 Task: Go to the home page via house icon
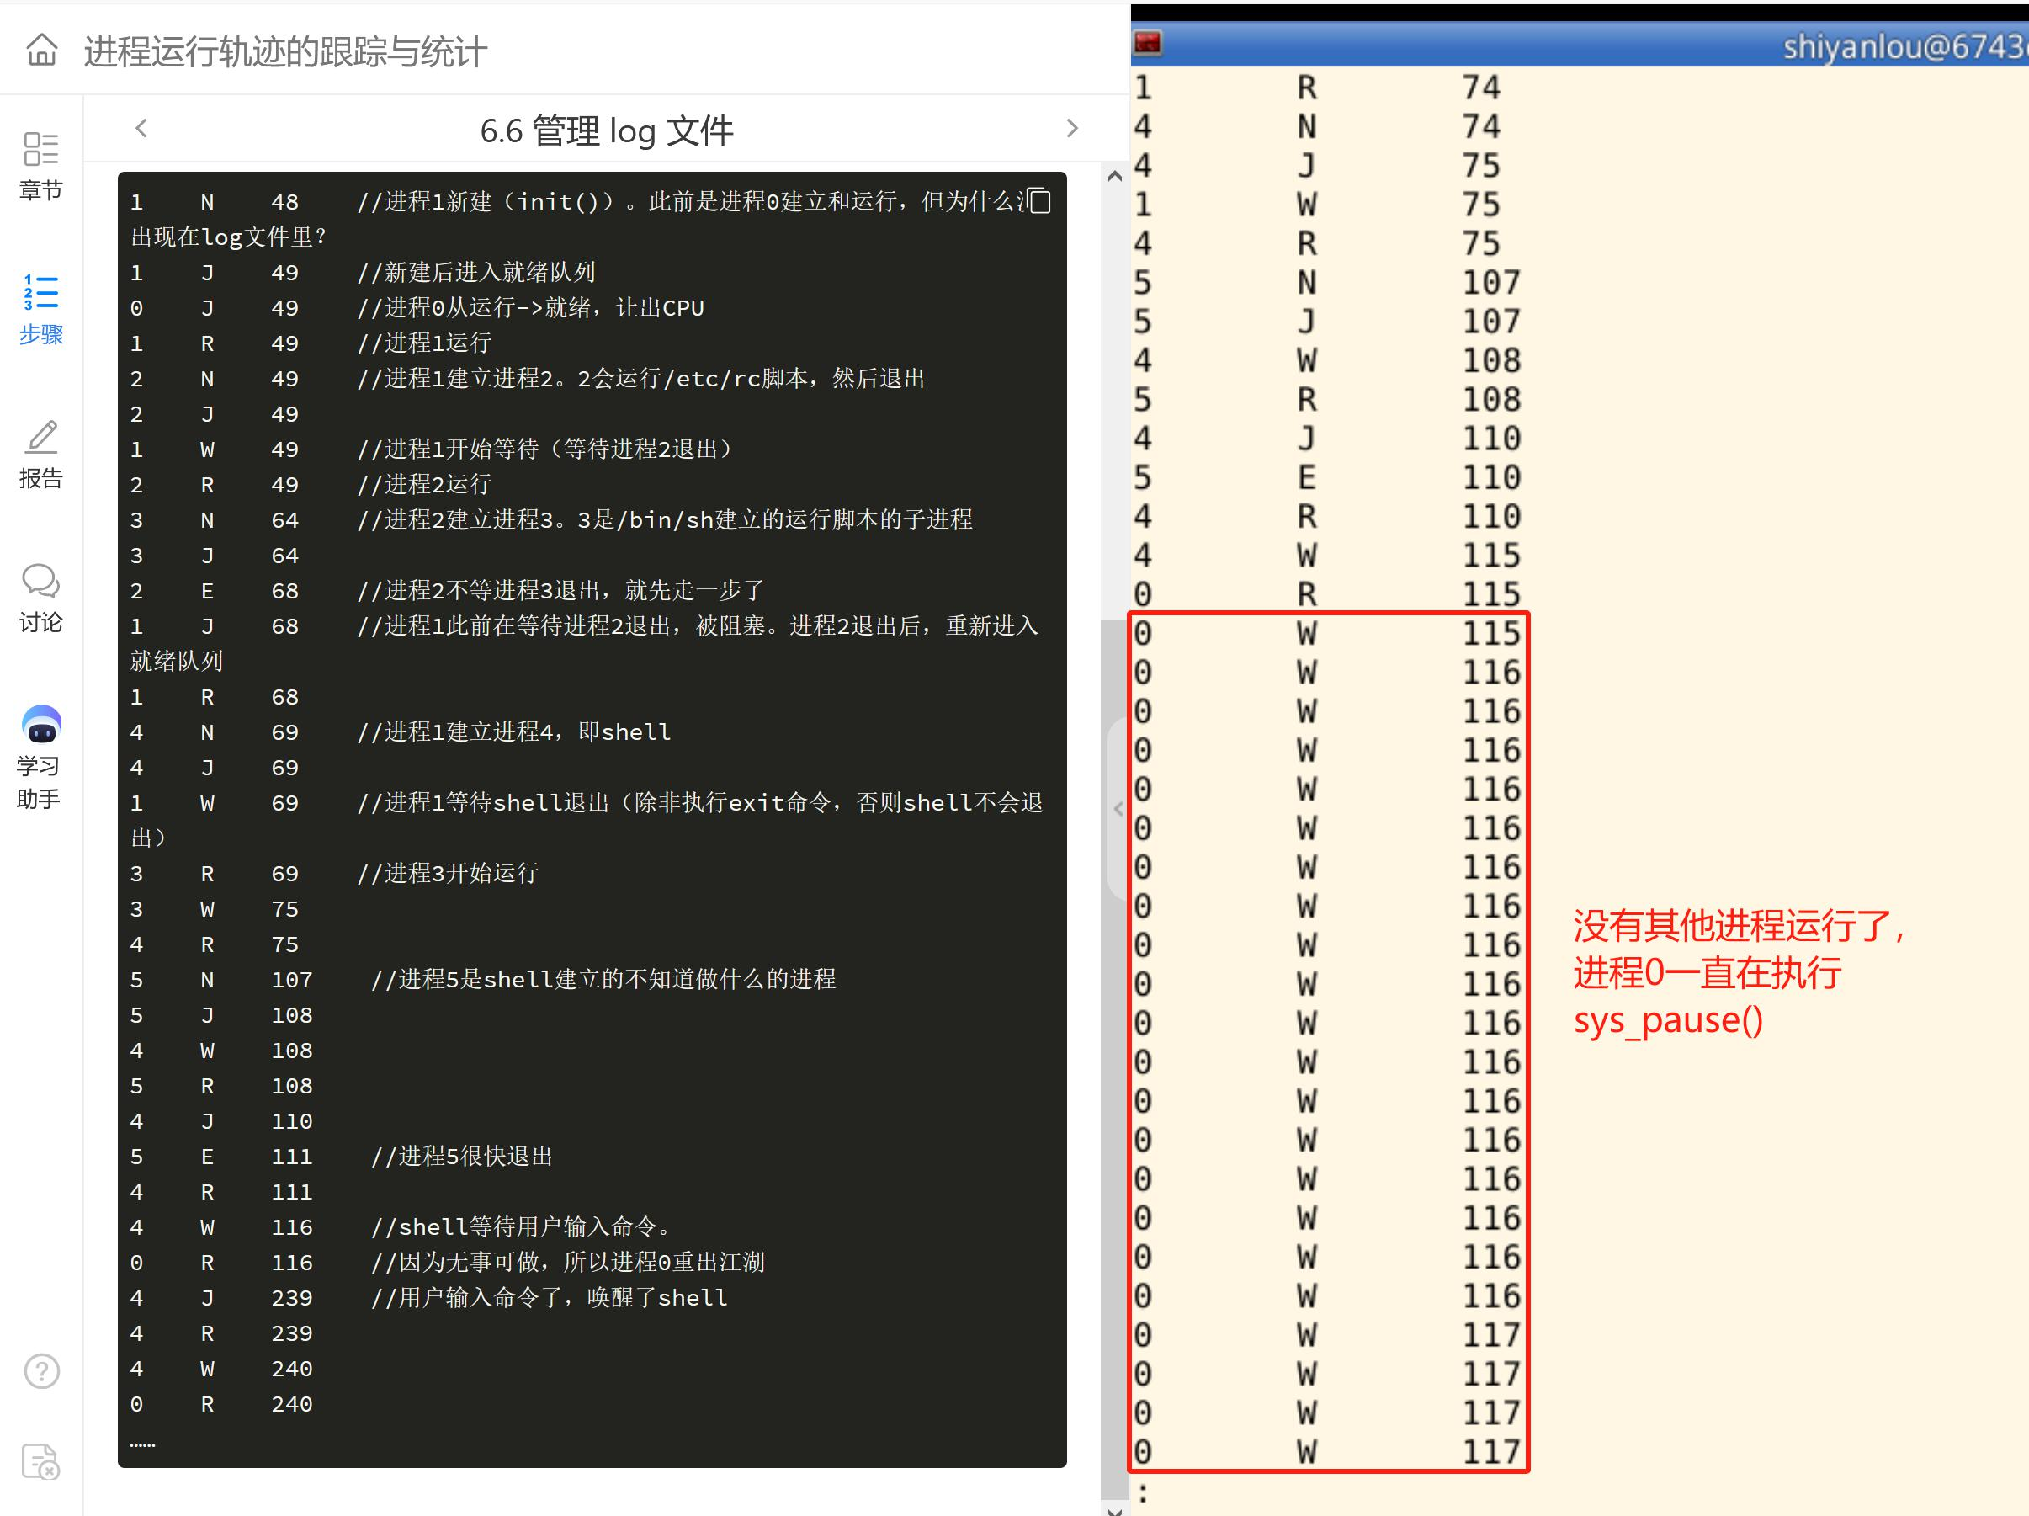[41, 51]
